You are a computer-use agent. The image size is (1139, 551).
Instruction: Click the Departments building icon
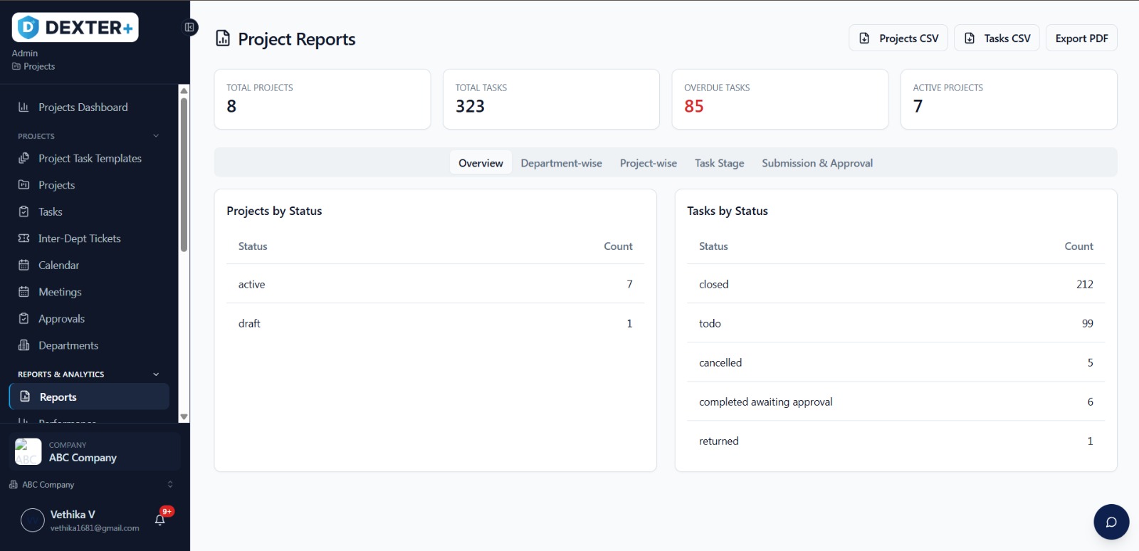pos(23,345)
